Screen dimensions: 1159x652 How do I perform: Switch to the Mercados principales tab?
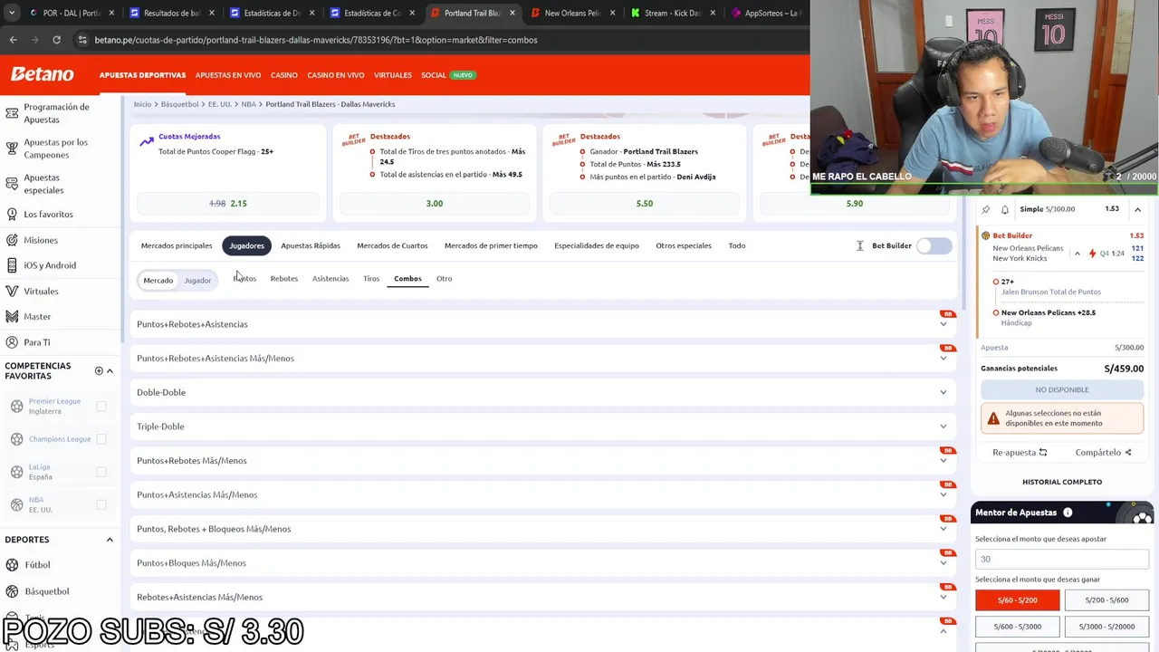[x=177, y=245]
